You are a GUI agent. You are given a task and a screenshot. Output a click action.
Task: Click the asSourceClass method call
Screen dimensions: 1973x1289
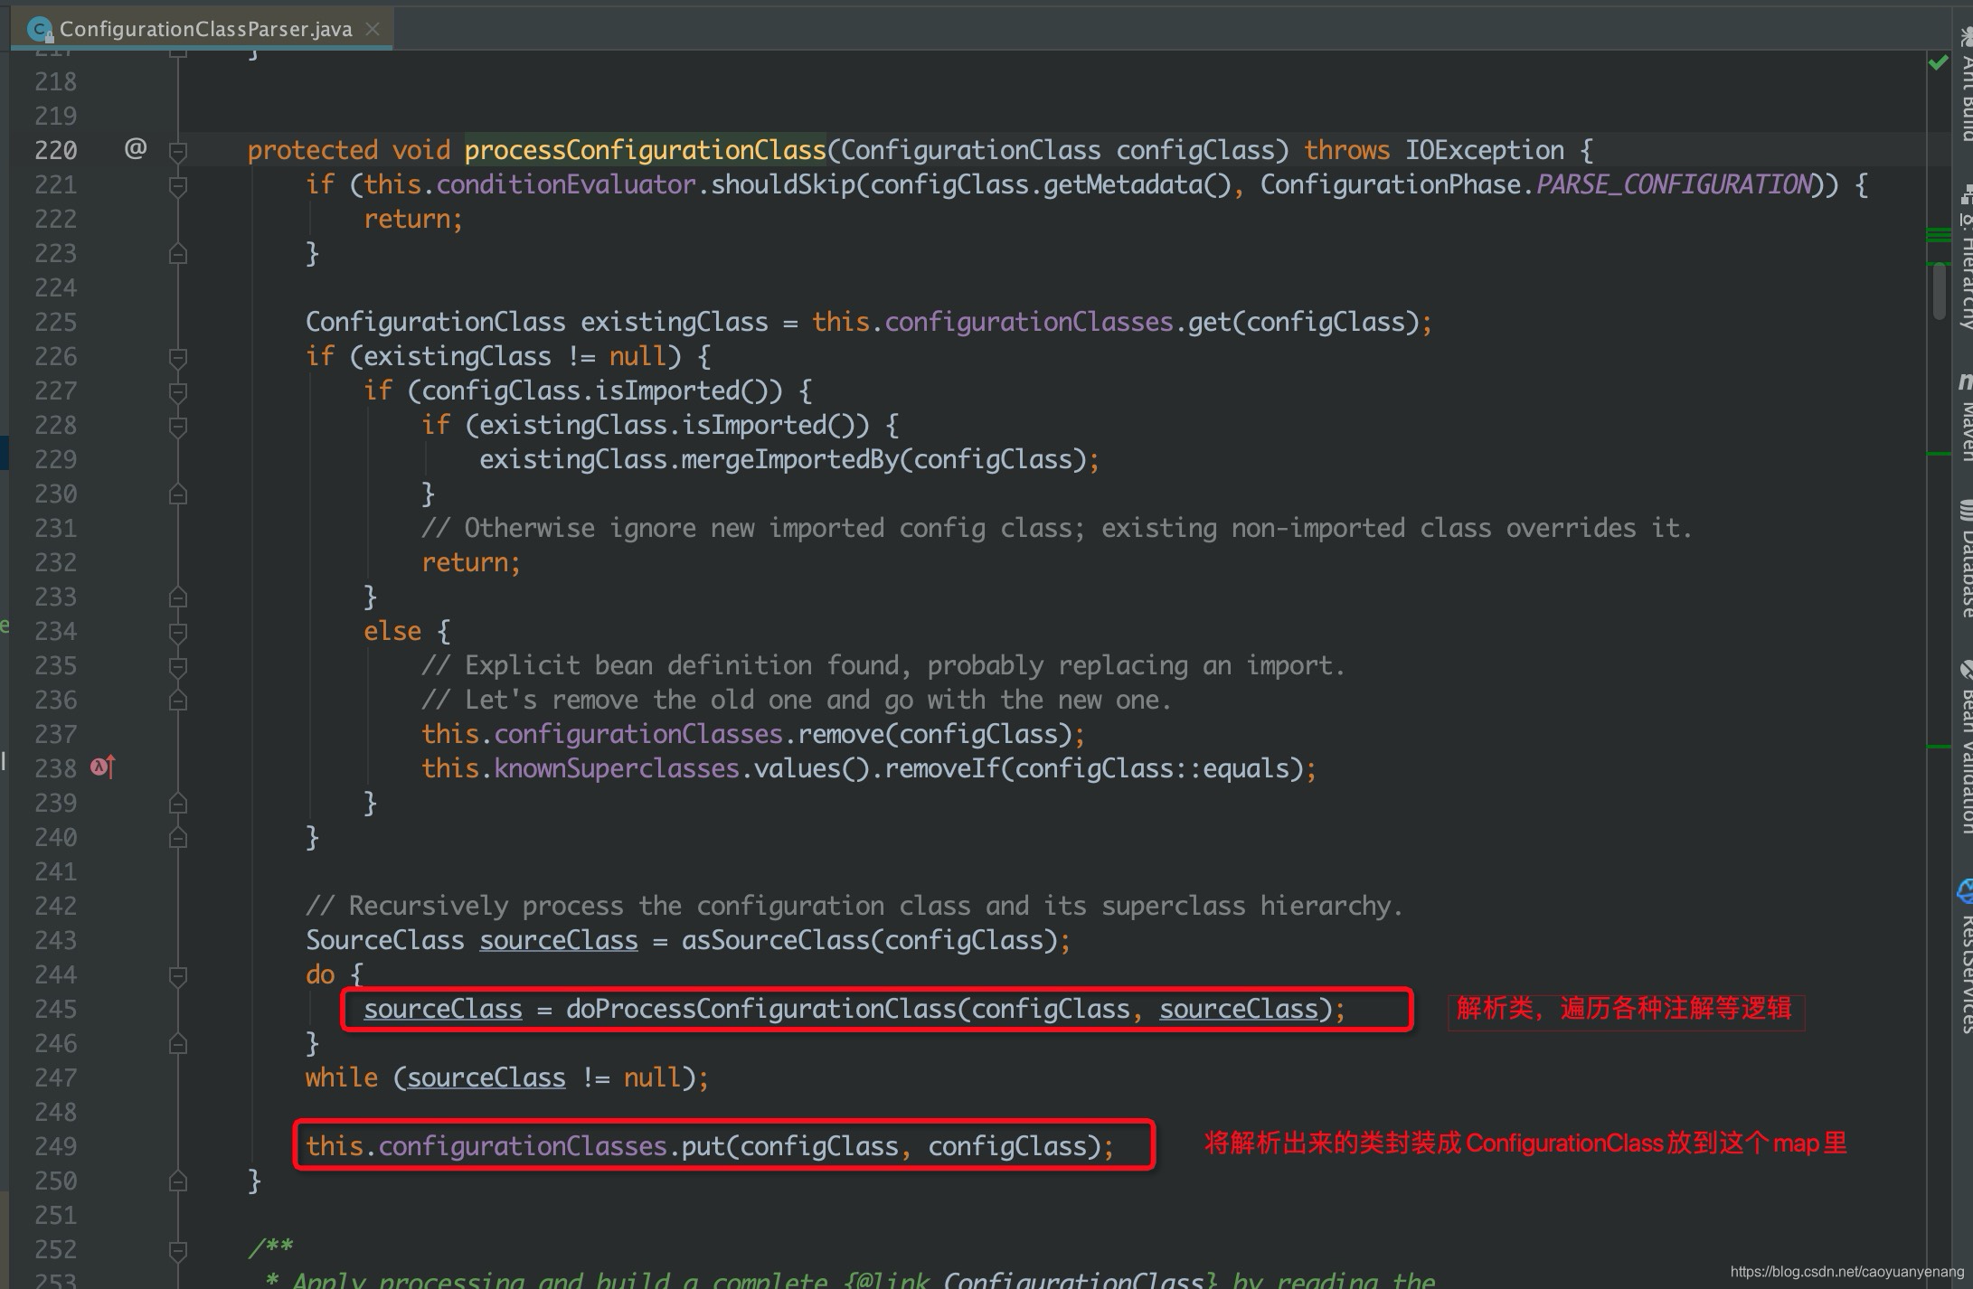coord(775,940)
